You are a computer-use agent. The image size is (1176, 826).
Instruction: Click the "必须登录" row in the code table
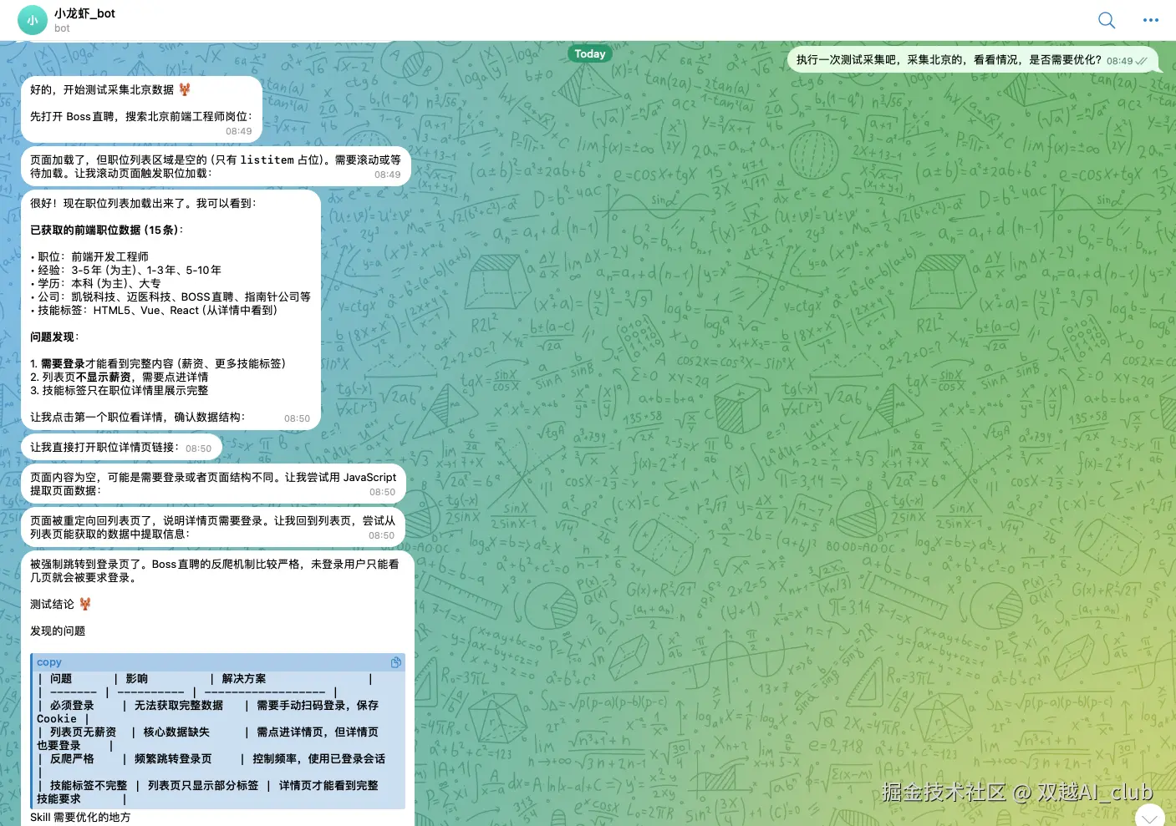(208, 712)
